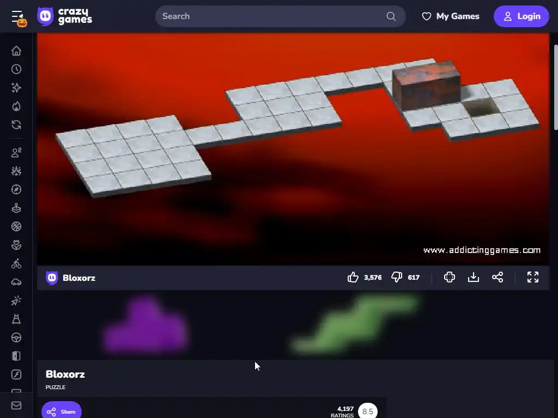
Task: Open joystick games category icon
Action: point(16,208)
